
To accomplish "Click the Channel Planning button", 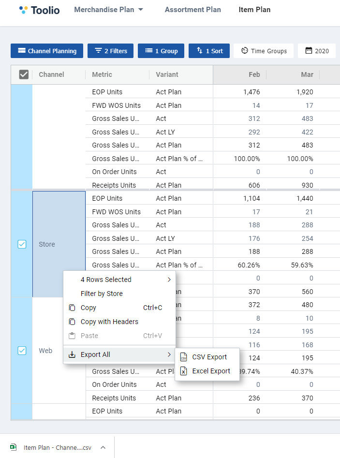I will [x=47, y=51].
